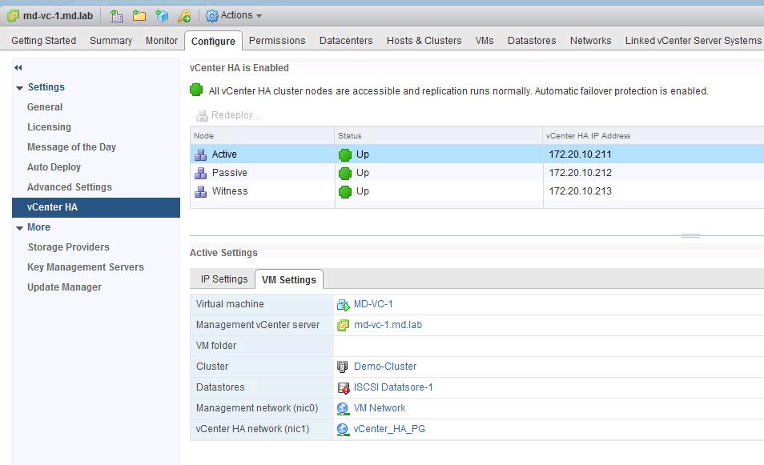This screenshot has height=465, width=764.
Task: Click the vCenter icon beside md-vc-1.md.lab title
Action: (13, 15)
